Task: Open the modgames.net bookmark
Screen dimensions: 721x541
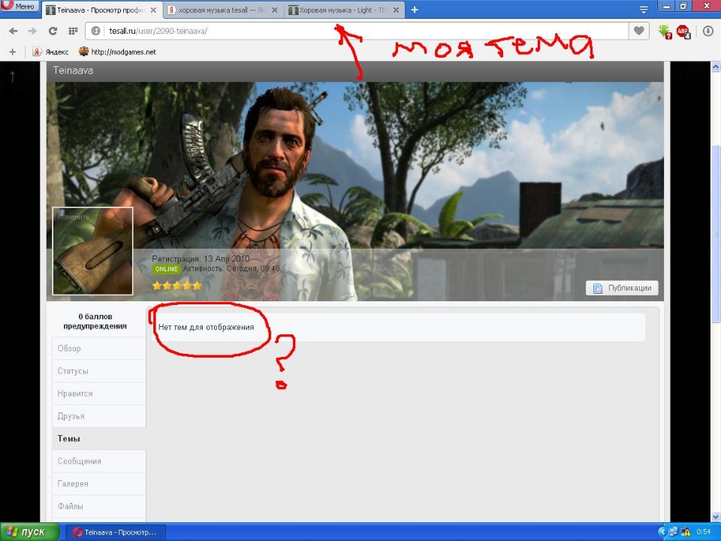Action: pyautogui.click(x=117, y=52)
